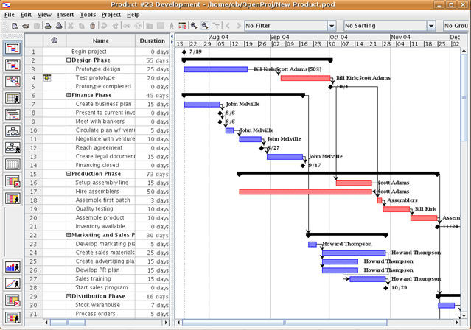Click the New project file icon
Image resolution: width=471 pixels, height=330 pixels.
click(15, 26)
